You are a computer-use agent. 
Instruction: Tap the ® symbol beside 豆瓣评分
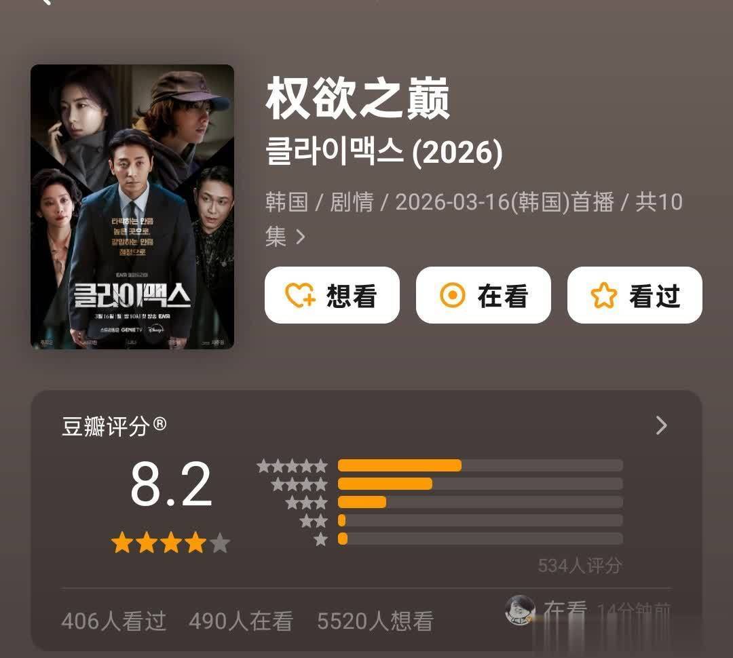pyautogui.click(x=159, y=425)
